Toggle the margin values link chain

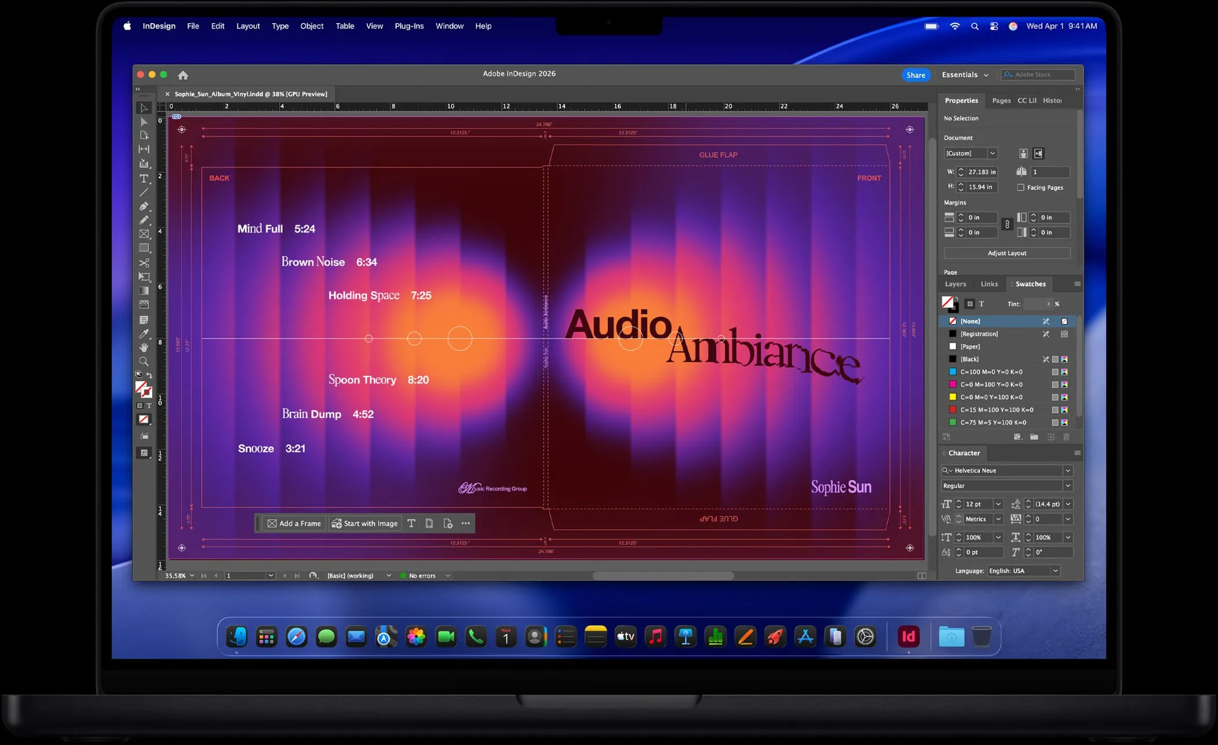[1007, 224]
